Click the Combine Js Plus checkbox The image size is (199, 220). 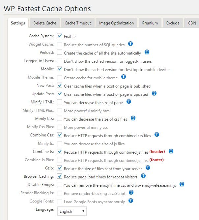click(x=60, y=160)
